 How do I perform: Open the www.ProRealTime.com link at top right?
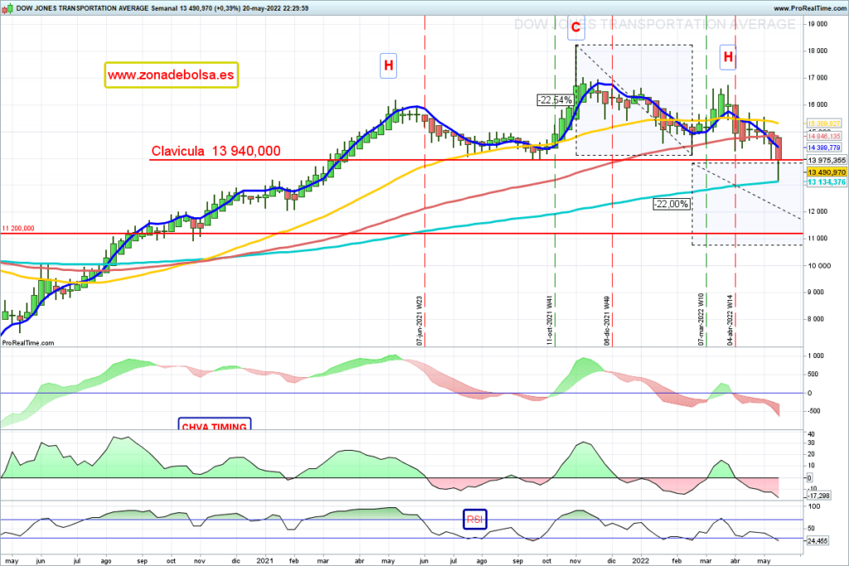pyautogui.click(x=809, y=8)
